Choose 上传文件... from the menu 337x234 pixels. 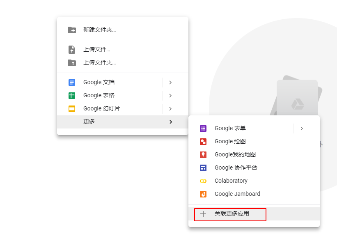(123, 49)
